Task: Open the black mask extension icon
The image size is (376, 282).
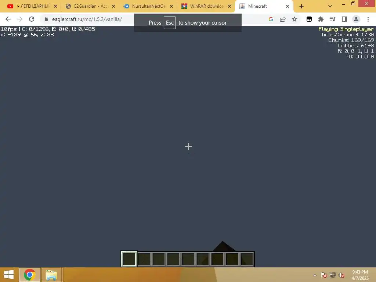Action: point(309,19)
